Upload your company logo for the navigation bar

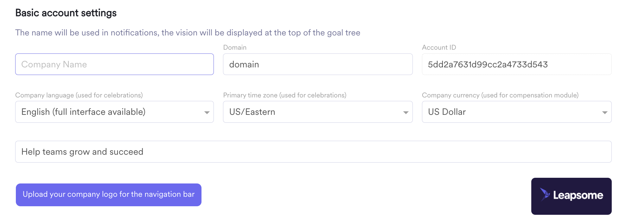(109, 195)
